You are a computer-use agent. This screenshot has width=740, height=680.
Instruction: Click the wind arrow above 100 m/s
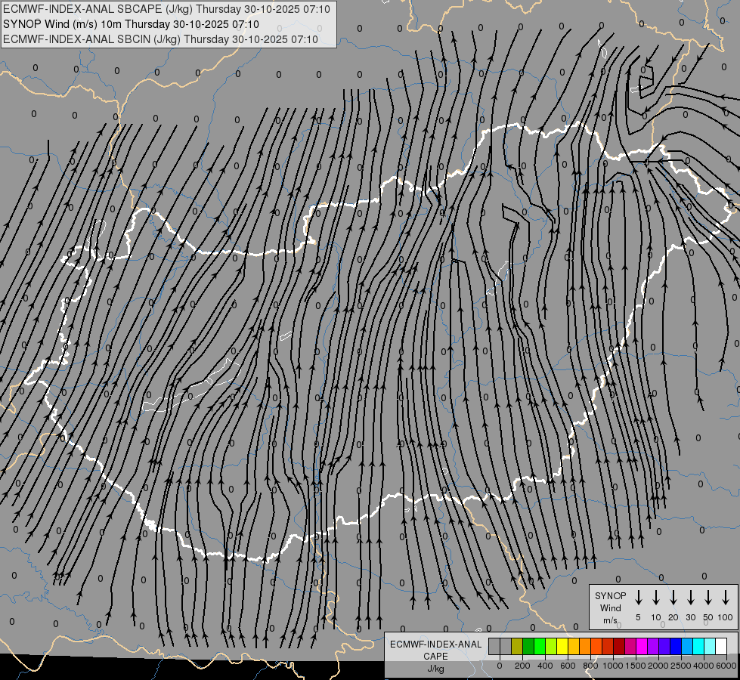click(726, 597)
